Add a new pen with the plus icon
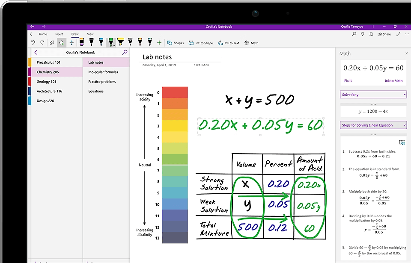The width and height of the screenshot is (411, 263). [x=159, y=43]
